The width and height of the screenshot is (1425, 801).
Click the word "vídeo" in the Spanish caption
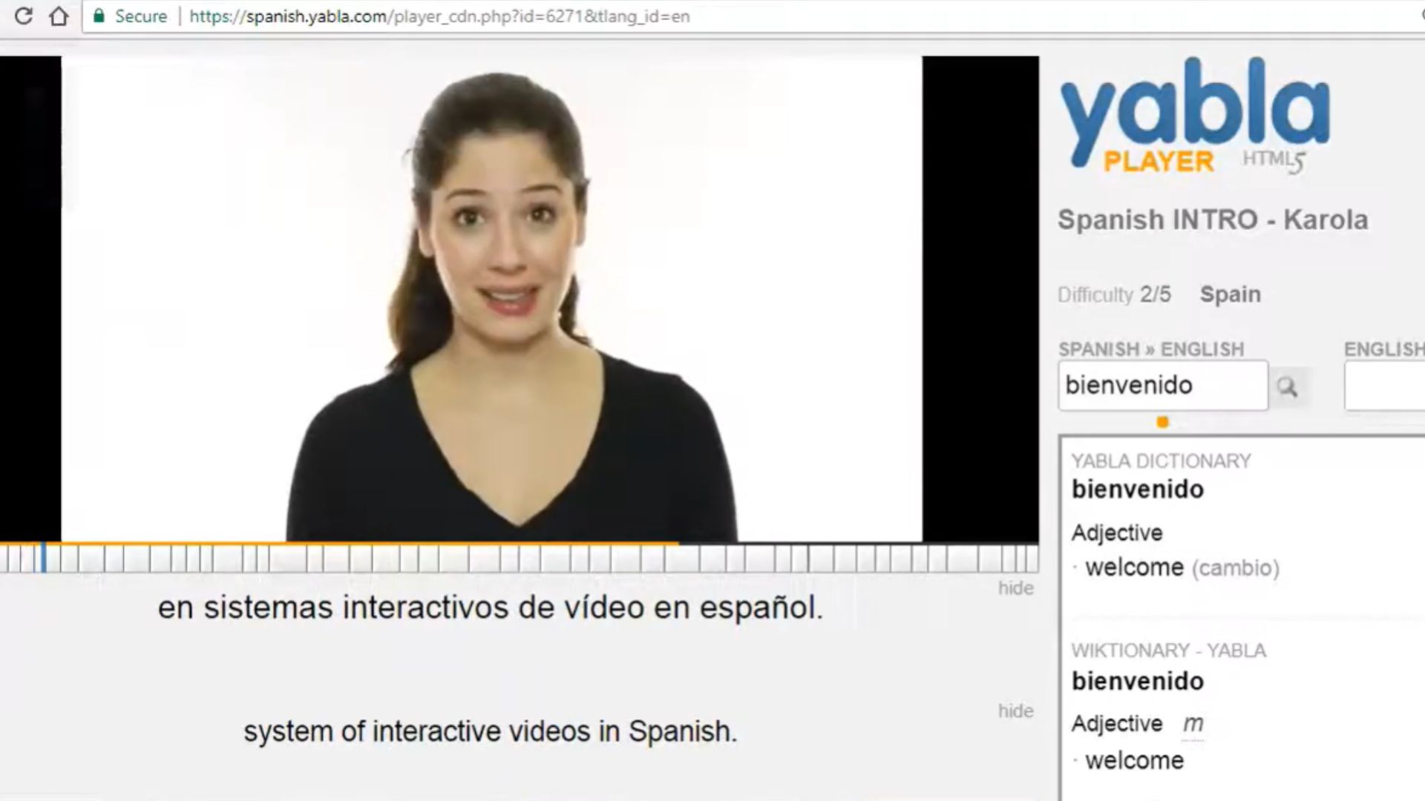point(602,608)
